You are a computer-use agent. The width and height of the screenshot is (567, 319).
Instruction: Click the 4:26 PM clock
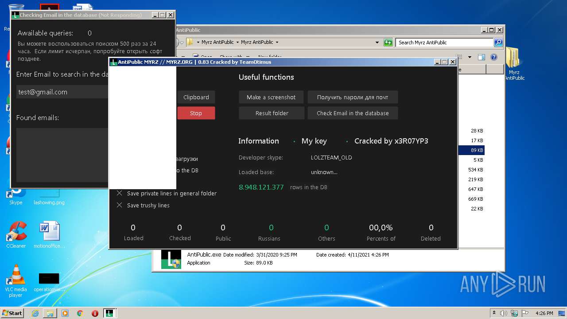click(x=544, y=313)
